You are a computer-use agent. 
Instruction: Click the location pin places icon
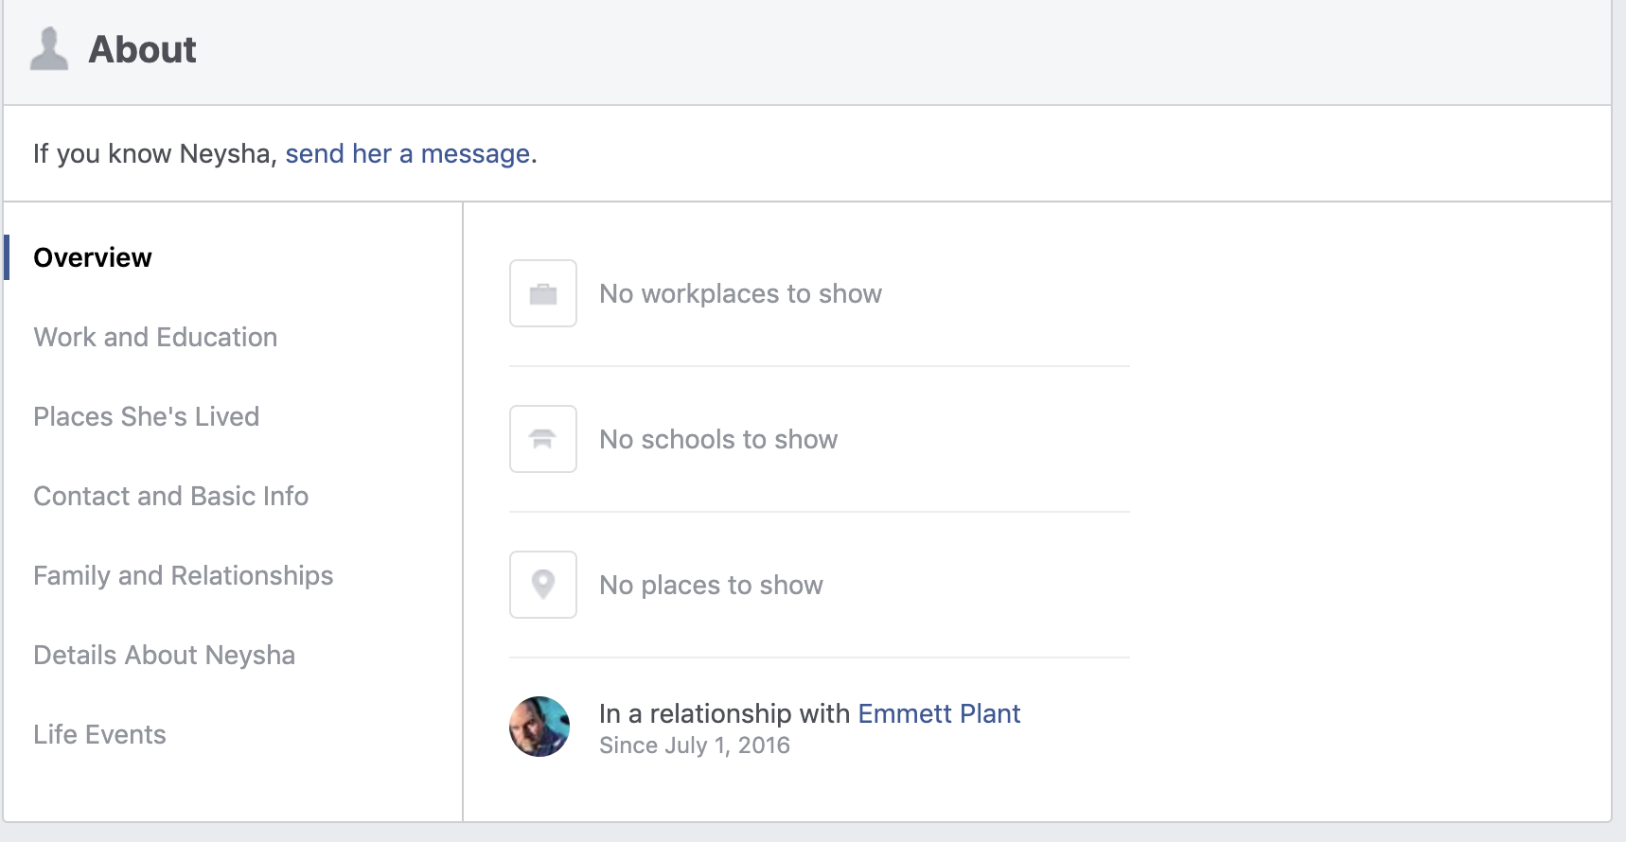coord(543,585)
